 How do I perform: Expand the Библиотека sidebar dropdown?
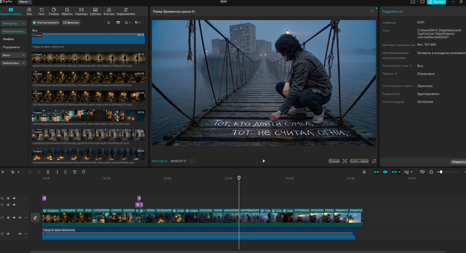point(13,63)
